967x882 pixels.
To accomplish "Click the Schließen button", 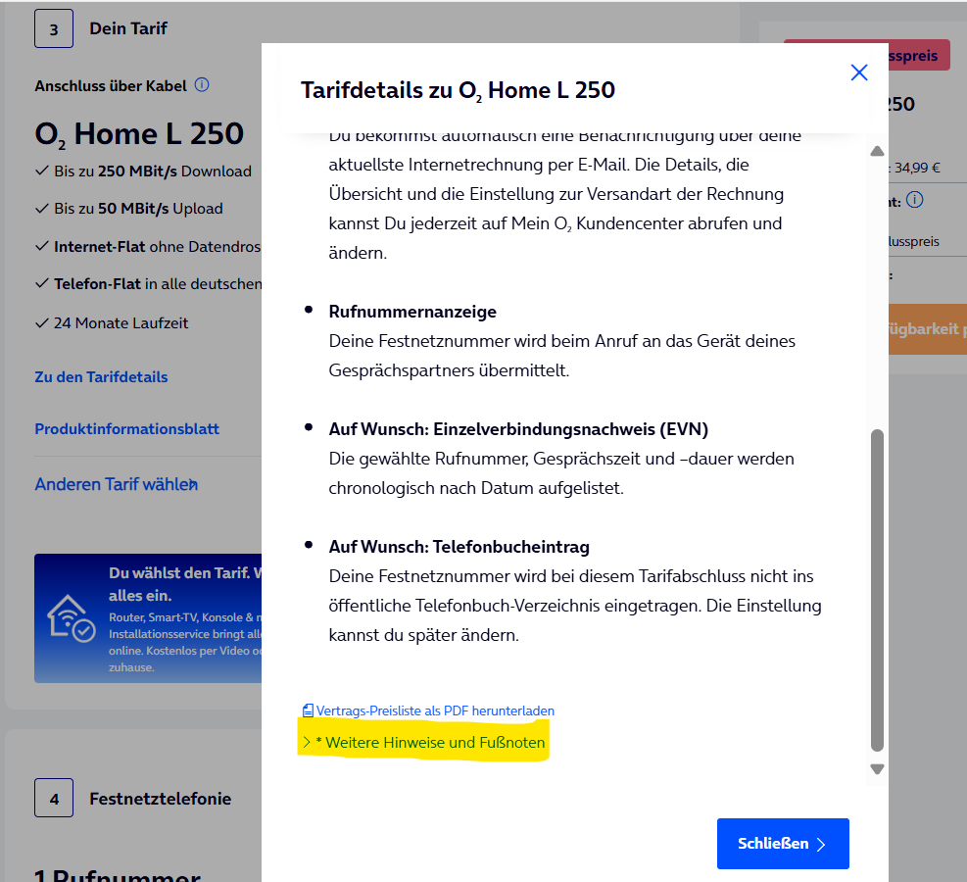I will (783, 844).
